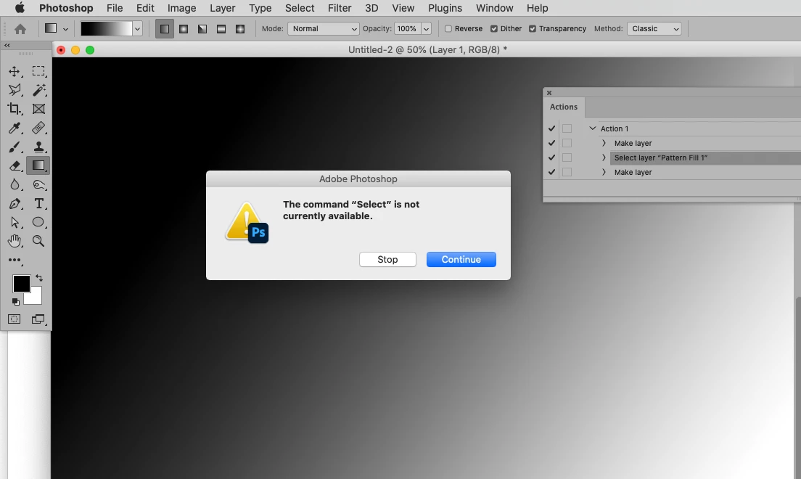Viewport: 801px width, 479px height.
Task: Click the foreground black color swatch
Action: click(x=20, y=283)
